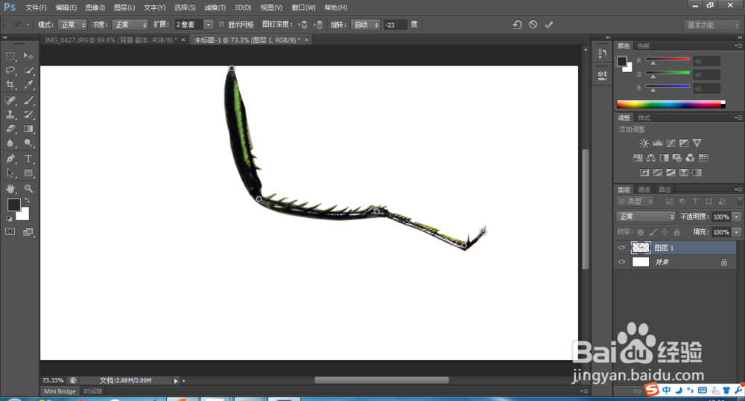Select the Crop tool

point(10,85)
